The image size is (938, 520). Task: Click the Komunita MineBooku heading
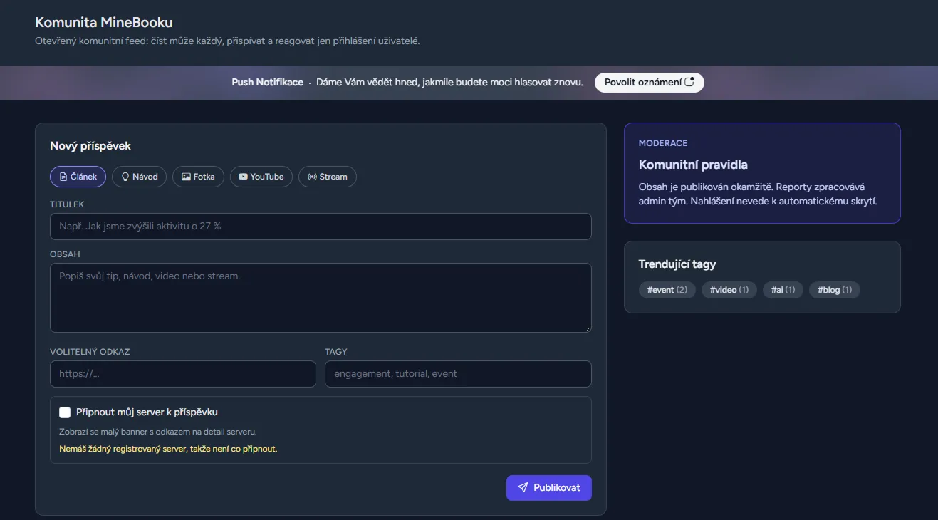(104, 23)
